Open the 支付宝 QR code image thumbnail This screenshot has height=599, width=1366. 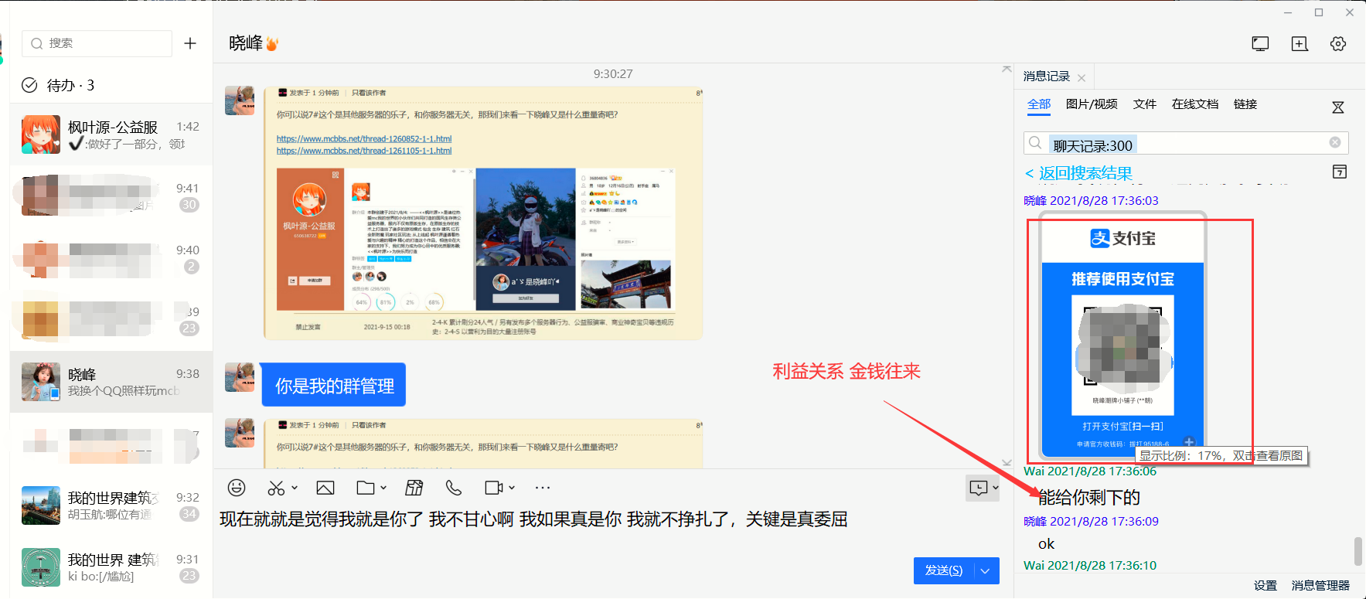tap(1122, 336)
